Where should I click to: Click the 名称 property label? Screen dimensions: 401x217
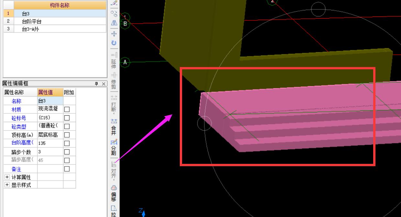pyautogui.click(x=16, y=101)
